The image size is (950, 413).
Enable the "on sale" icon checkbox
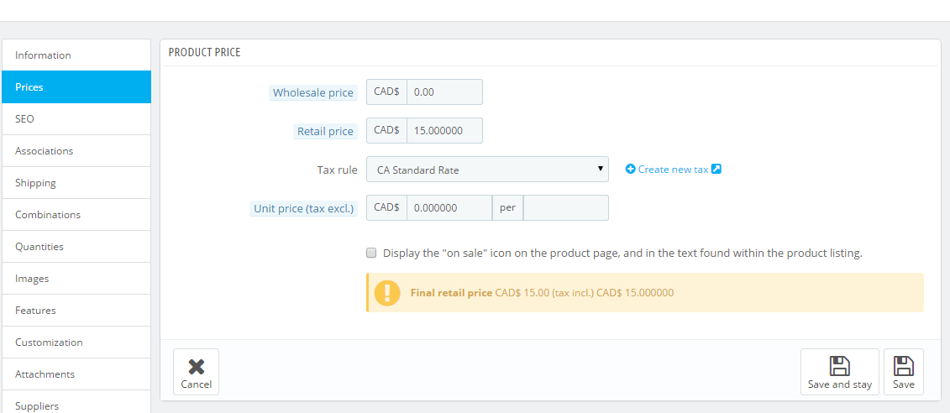coord(371,253)
